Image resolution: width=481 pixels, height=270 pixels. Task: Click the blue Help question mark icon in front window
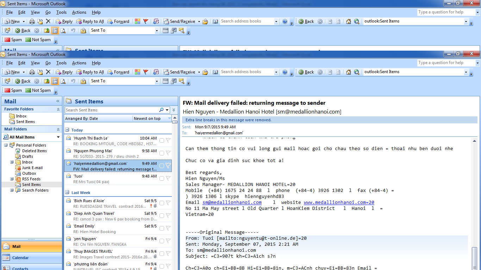pos(285,72)
